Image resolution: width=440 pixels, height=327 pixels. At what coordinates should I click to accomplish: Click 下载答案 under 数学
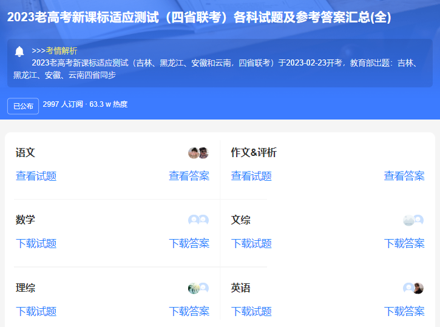tap(189, 244)
